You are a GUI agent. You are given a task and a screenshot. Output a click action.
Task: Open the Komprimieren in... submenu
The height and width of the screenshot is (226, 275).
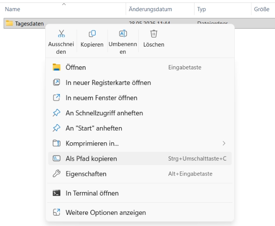click(140, 143)
